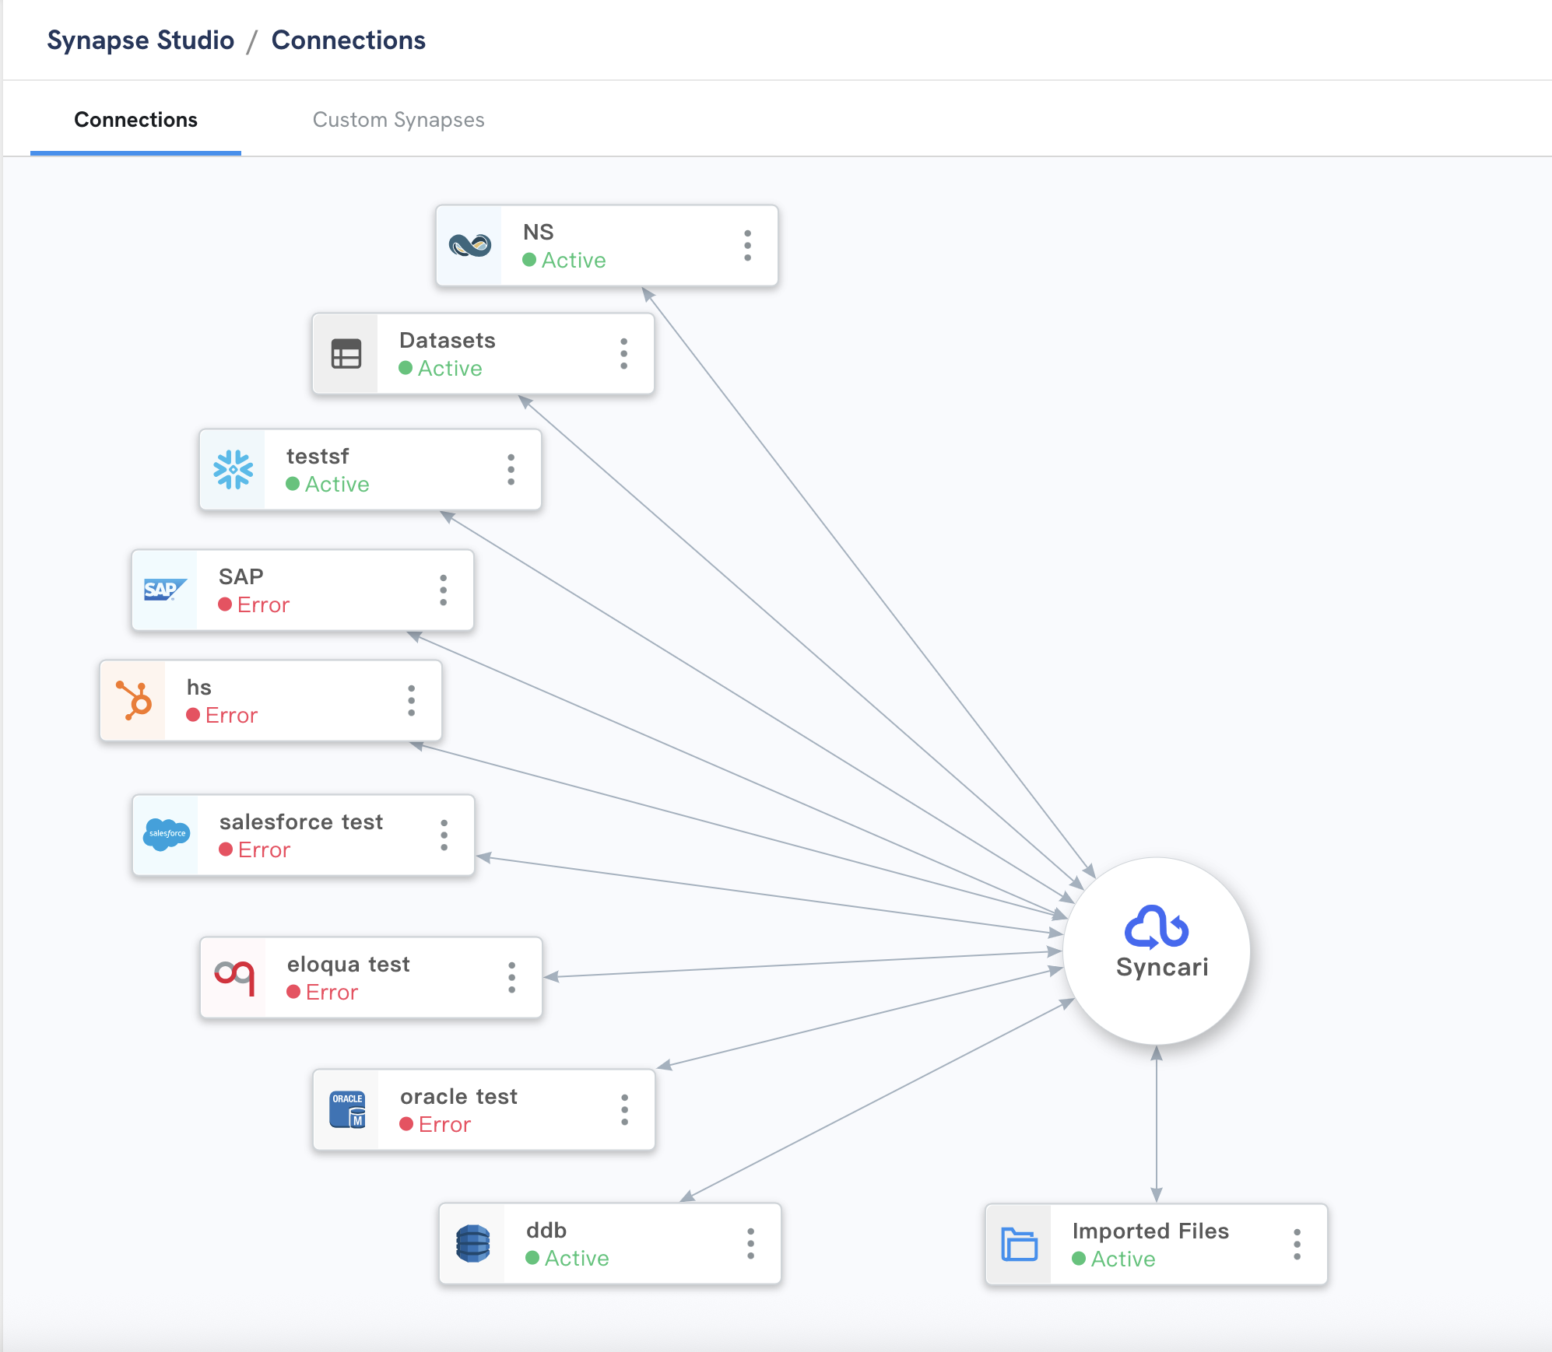The width and height of the screenshot is (1552, 1352).
Task: Switch to the Custom Synapses tab
Action: coord(399,120)
